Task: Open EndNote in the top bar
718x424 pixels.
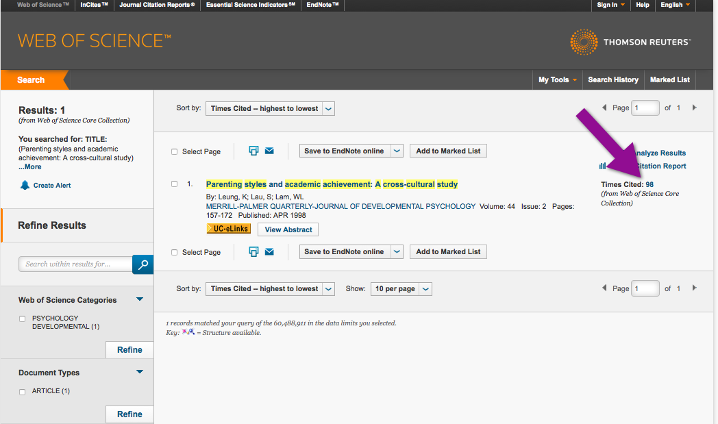Action: pyautogui.click(x=323, y=5)
